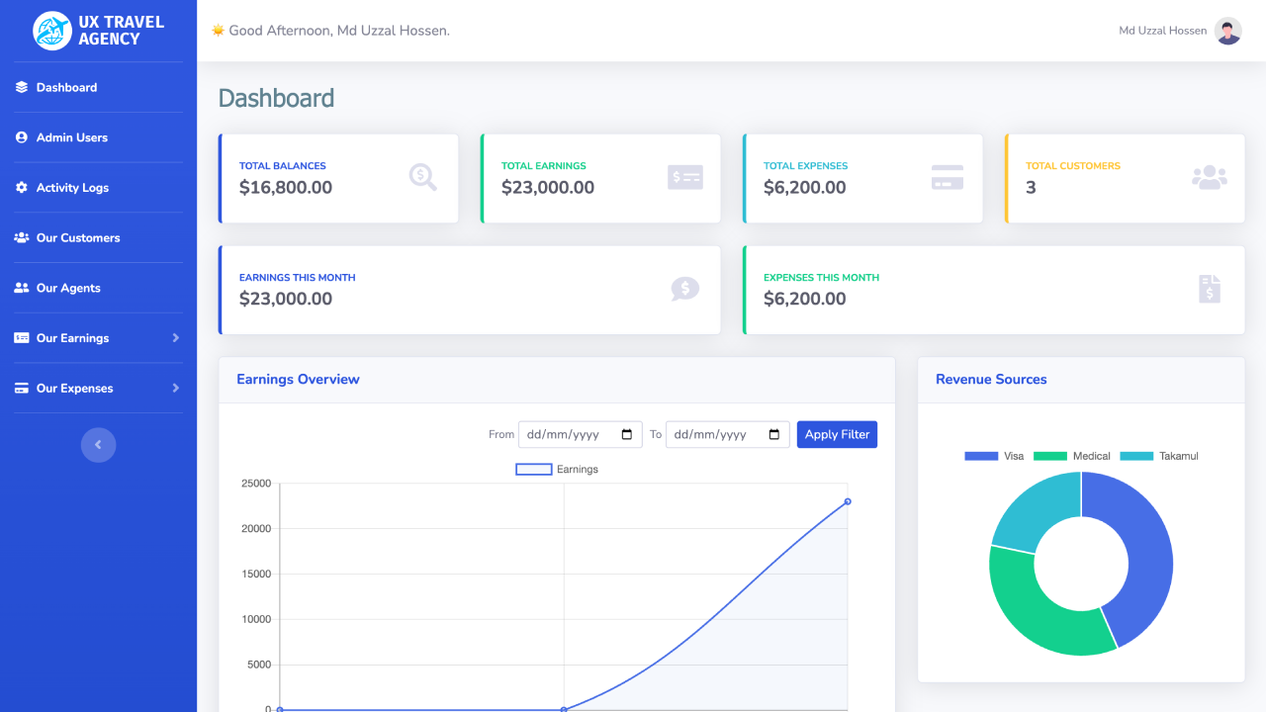
Task: Select the Our Agents people icon
Action: (x=20, y=288)
